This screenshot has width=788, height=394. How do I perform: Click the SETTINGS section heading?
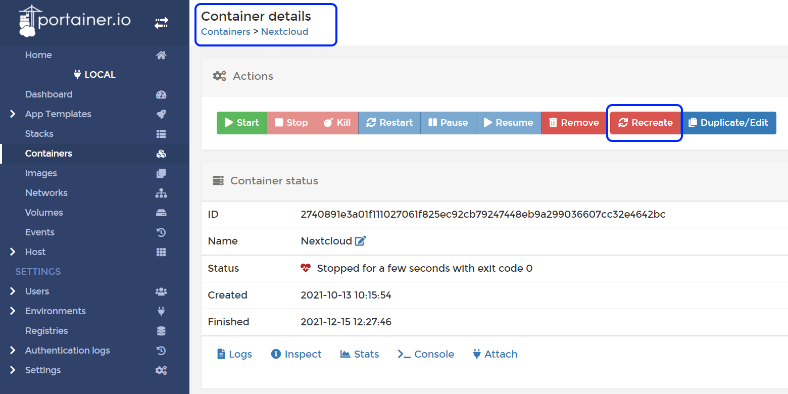[38, 272]
